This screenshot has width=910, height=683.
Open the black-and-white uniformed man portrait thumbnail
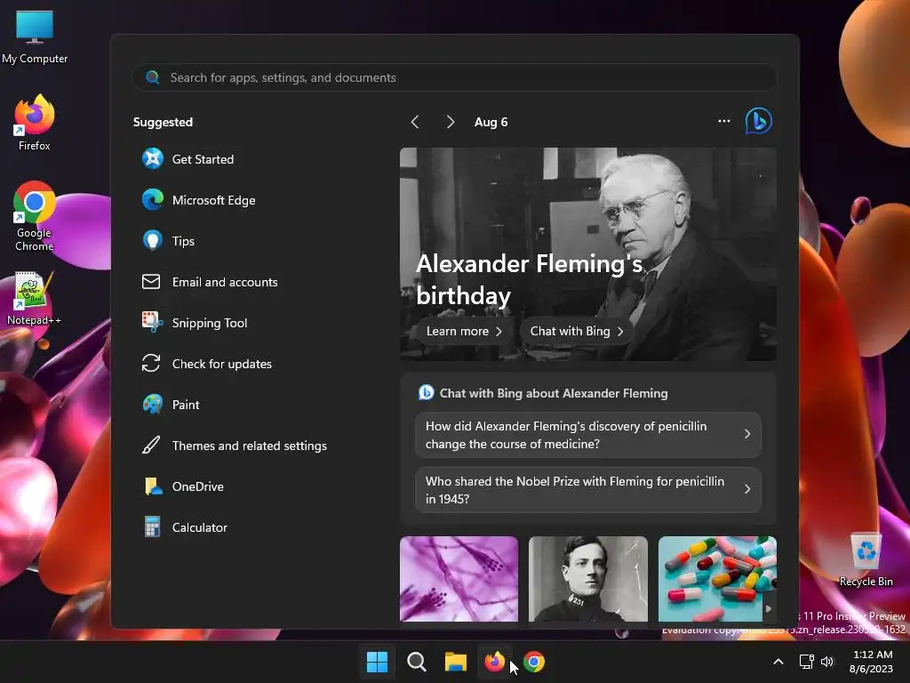[x=588, y=579]
